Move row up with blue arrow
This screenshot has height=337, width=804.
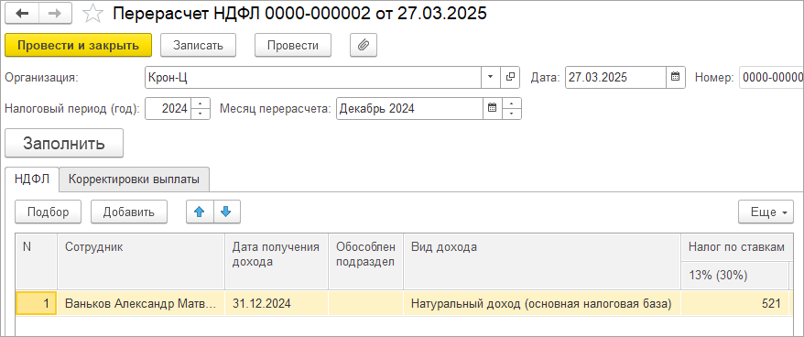200,212
